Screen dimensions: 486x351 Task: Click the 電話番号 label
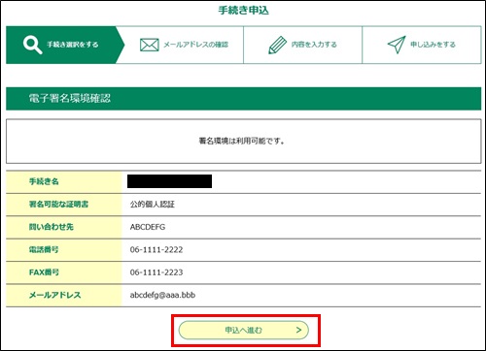(x=44, y=249)
